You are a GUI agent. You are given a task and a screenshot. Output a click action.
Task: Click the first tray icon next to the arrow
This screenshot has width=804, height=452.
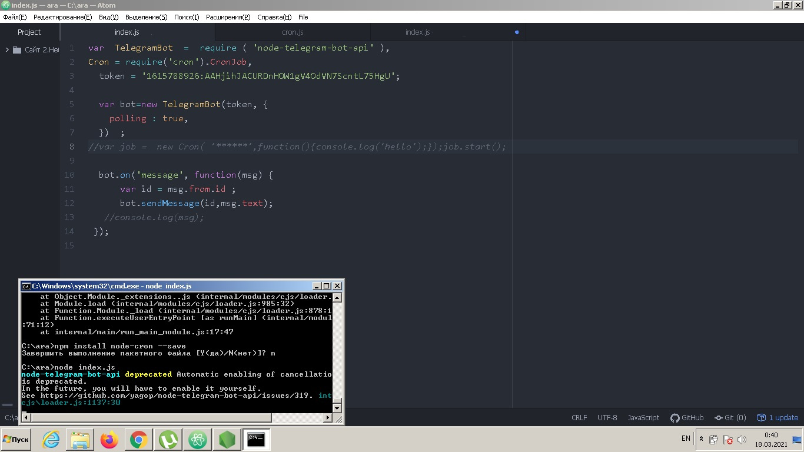[713, 440]
